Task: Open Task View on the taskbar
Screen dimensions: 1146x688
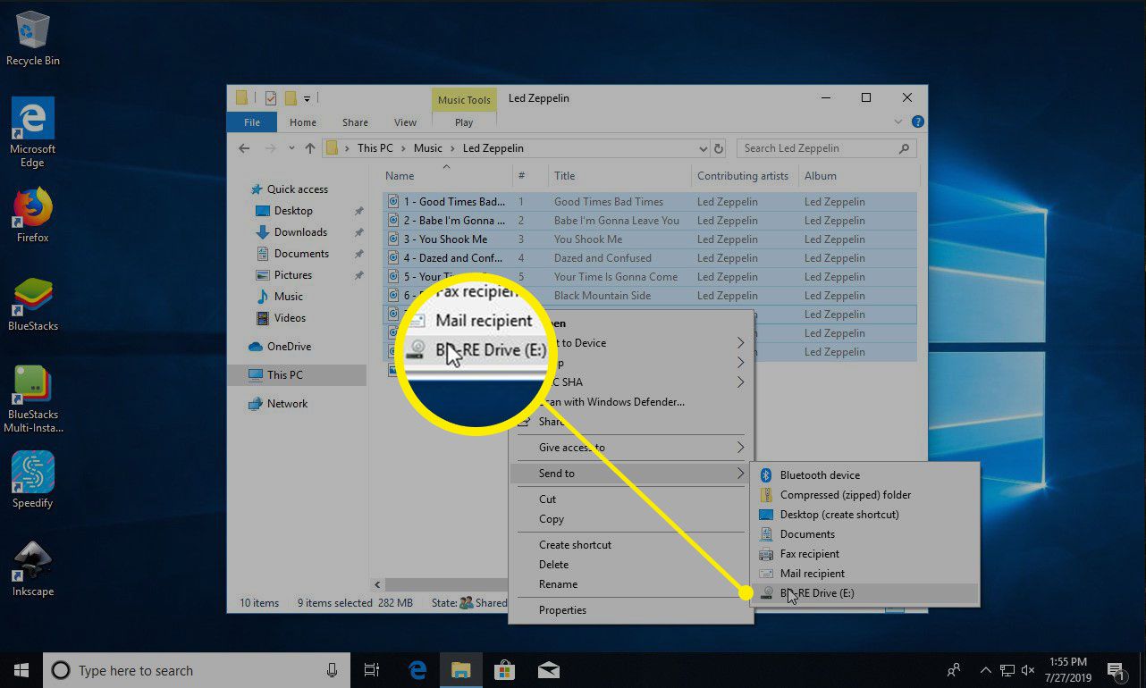Action: pyautogui.click(x=372, y=670)
